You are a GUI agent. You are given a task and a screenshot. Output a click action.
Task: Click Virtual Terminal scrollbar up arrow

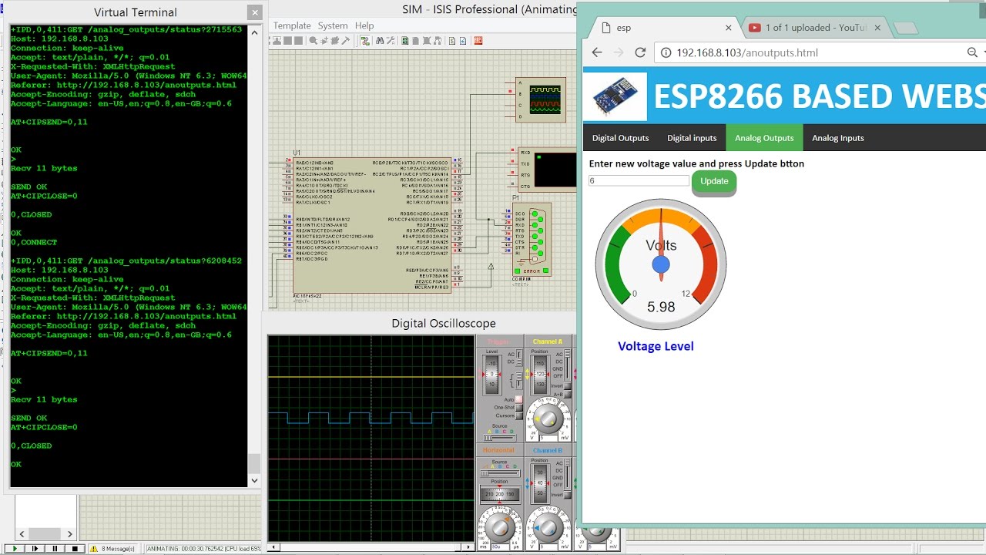[x=255, y=31]
